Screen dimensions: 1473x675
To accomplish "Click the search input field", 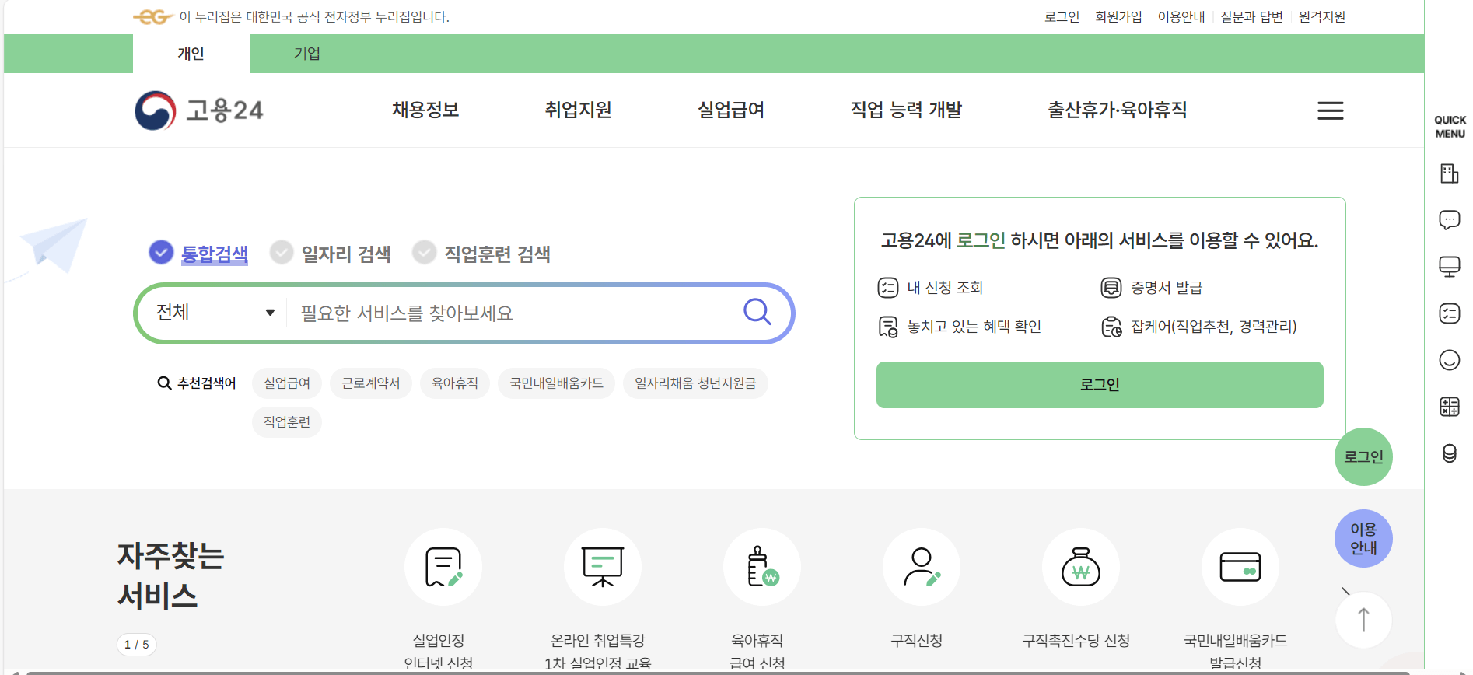I will pos(513,313).
